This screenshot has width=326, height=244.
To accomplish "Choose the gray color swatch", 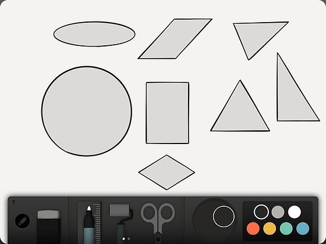I will 278,212.
